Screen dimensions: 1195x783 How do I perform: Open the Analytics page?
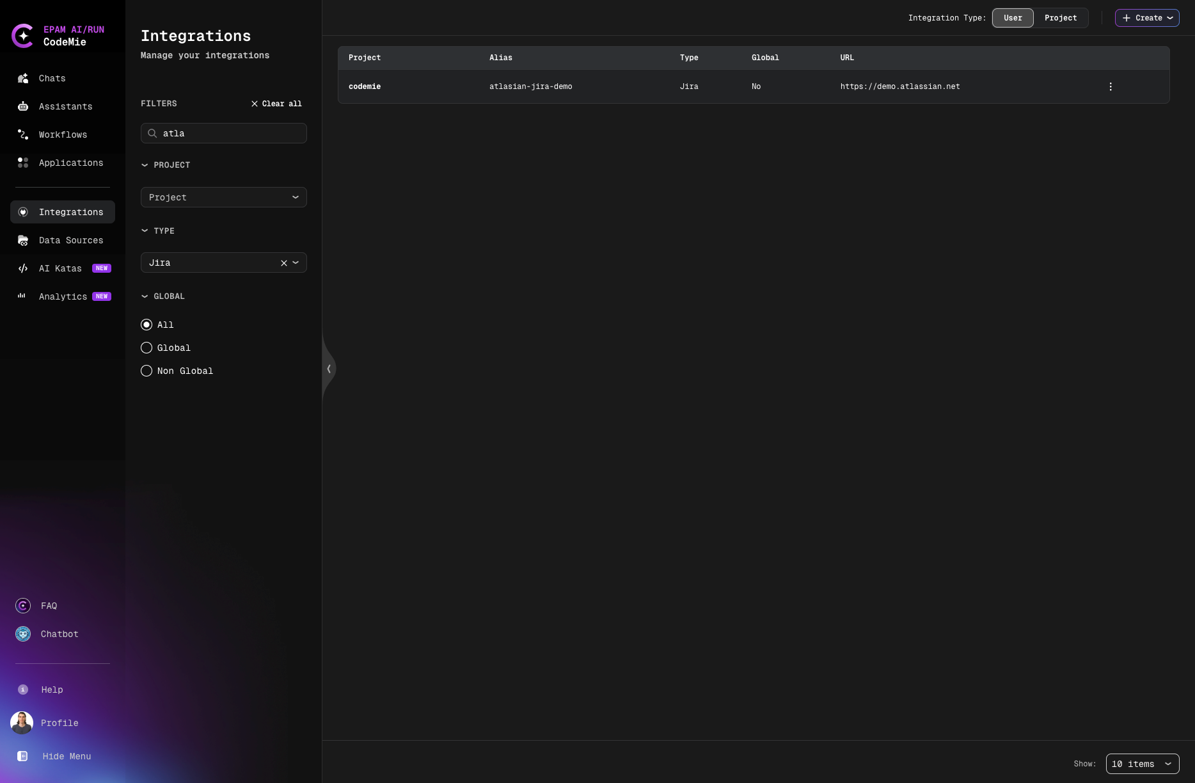point(62,296)
